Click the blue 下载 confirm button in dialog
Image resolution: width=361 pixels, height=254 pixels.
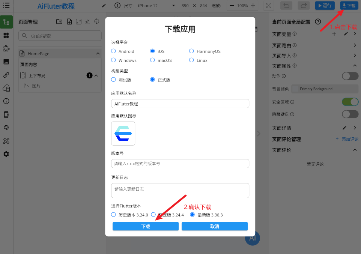click(146, 226)
